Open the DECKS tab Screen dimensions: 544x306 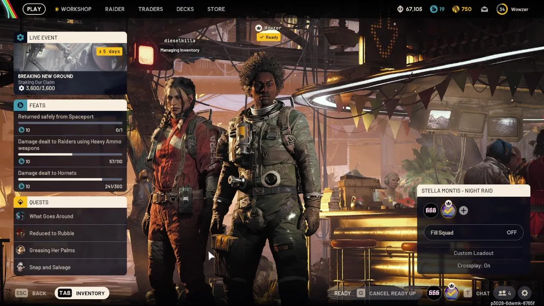(185, 9)
